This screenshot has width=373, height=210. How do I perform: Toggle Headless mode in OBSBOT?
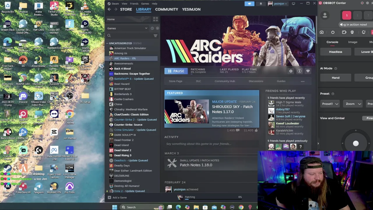[335, 52]
